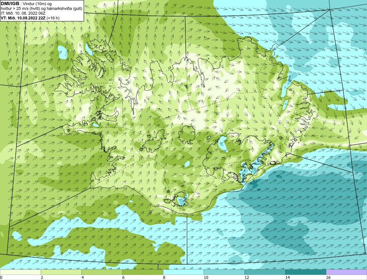Click the legend value '0'
Image resolution: width=367 pixels, height=280 pixels.
coord(1,277)
